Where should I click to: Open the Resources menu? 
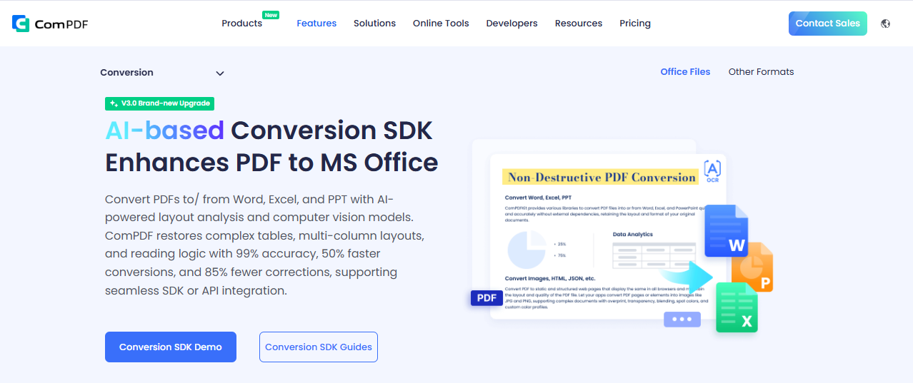pos(579,24)
